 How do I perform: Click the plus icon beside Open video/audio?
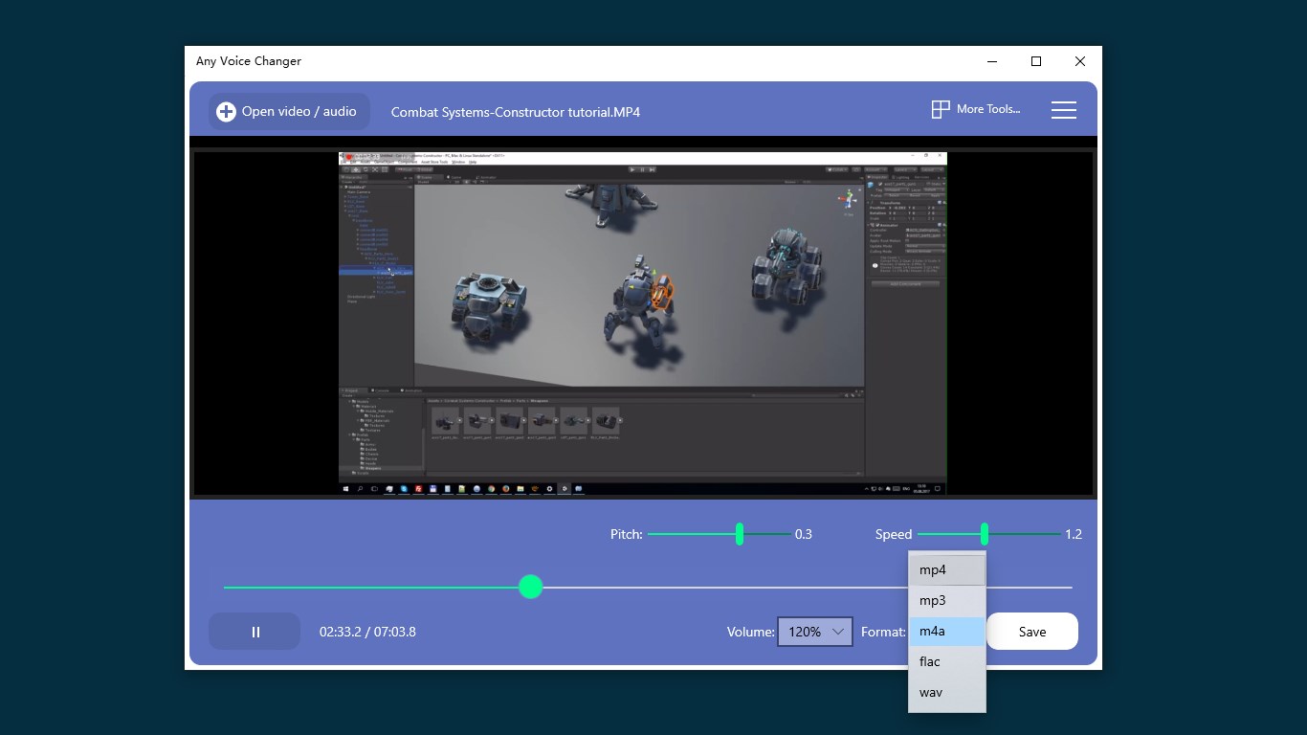tap(225, 111)
